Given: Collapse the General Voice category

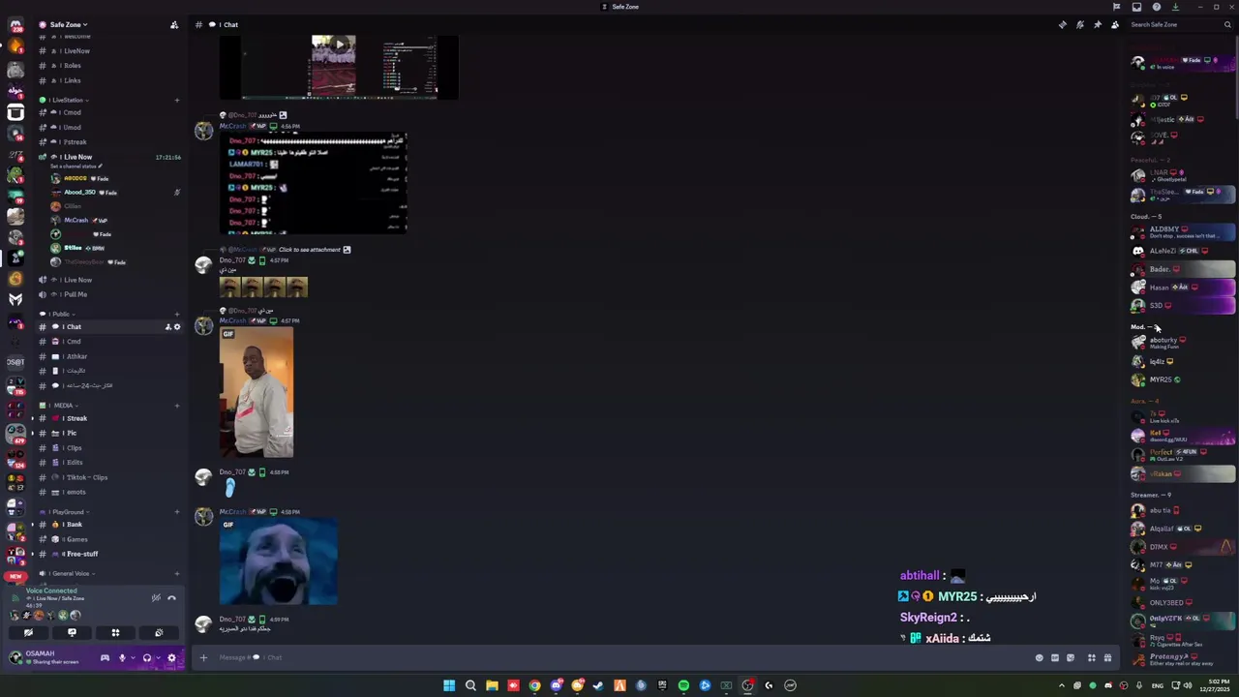Looking at the screenshot, I should click(67, 573).
